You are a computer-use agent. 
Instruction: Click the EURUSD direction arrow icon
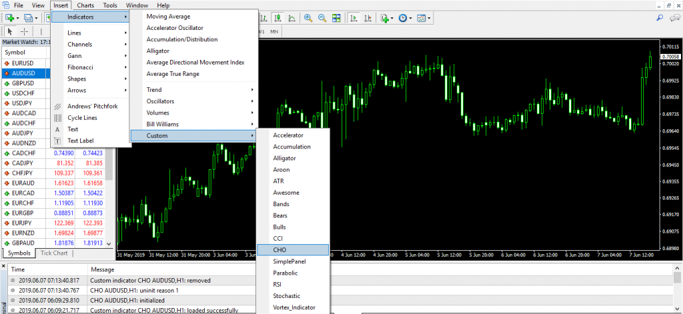tap(7, 63)
